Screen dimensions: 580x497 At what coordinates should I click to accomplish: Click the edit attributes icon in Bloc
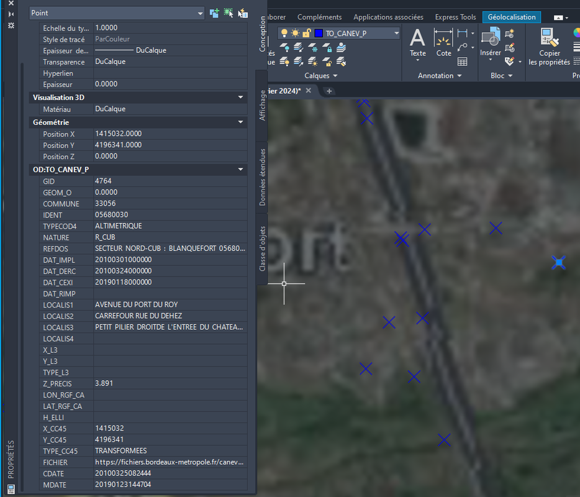(510, 62)
